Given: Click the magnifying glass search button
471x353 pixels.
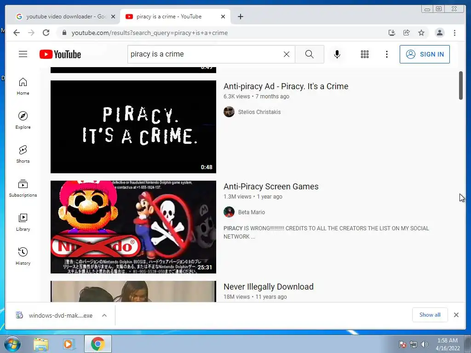Looking at the screenshot, I should point(310,54).
